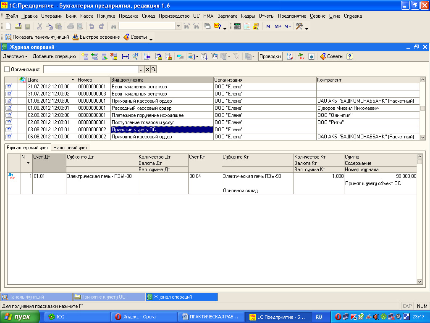Click the Mark for deletion icon
The width and height of the screenshot is (430, 323).
[x=114, y=57]
